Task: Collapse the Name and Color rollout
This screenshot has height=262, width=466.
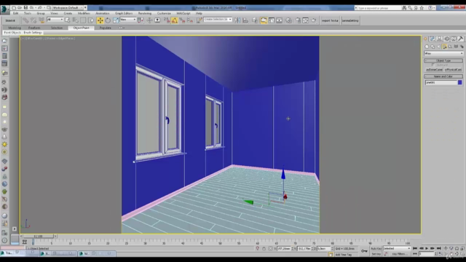Action: (443, 76)
